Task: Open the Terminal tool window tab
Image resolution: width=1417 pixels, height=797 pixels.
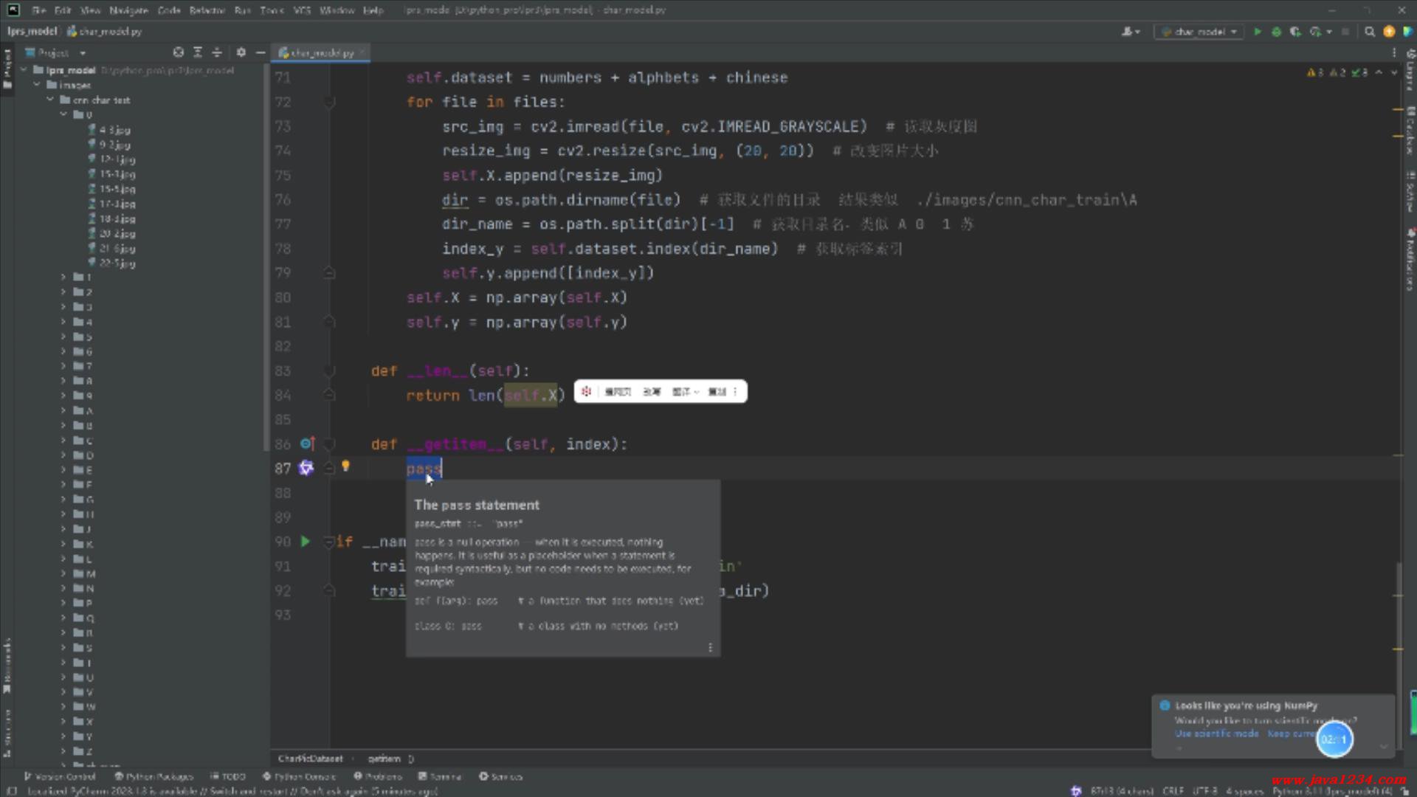Action: [441, 776]
